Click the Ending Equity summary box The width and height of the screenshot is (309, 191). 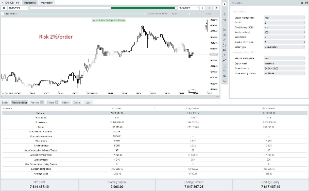[x=270, y=185]
